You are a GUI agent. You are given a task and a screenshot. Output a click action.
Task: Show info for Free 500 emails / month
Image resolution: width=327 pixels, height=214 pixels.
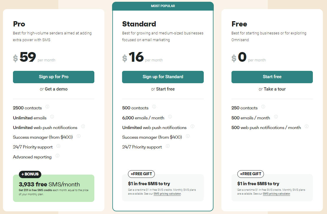coord(276,117)
